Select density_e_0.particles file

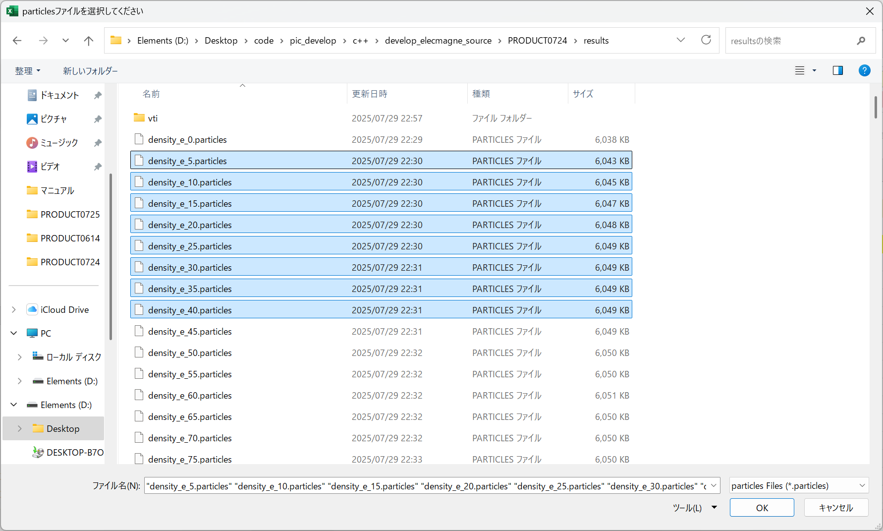381,139
